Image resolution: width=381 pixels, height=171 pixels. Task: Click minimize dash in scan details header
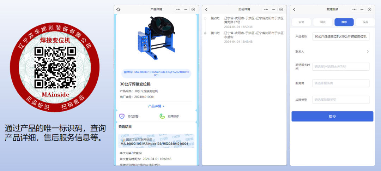pos(274,10)
